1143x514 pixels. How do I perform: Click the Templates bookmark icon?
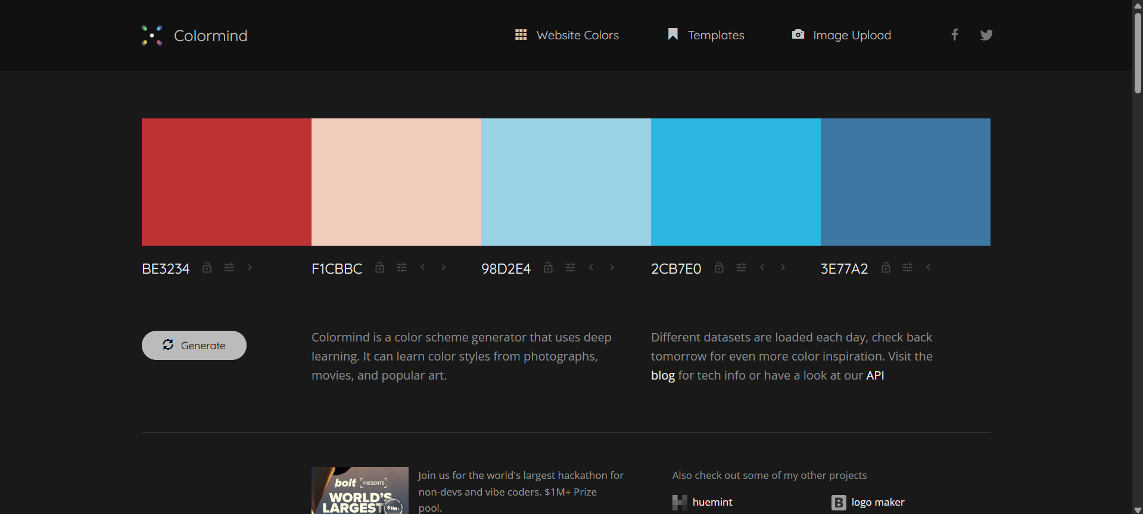(x=672, y=34)
